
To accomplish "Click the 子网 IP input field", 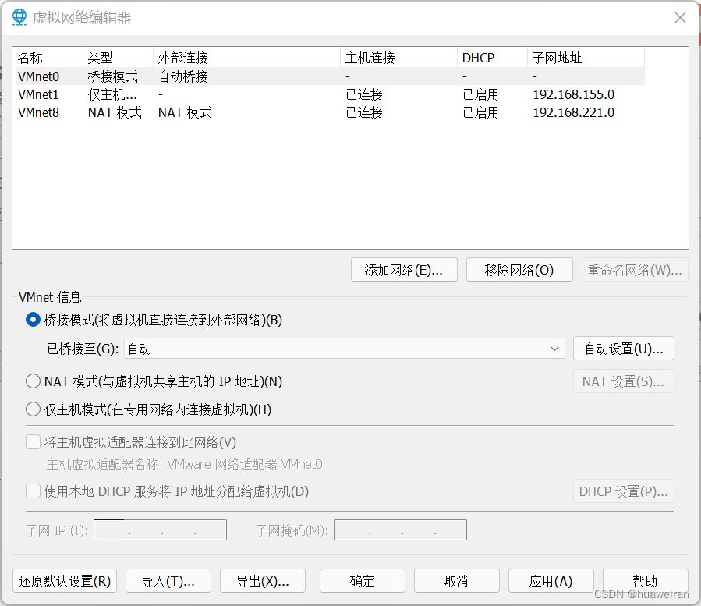I will click(x=160, y=530).
